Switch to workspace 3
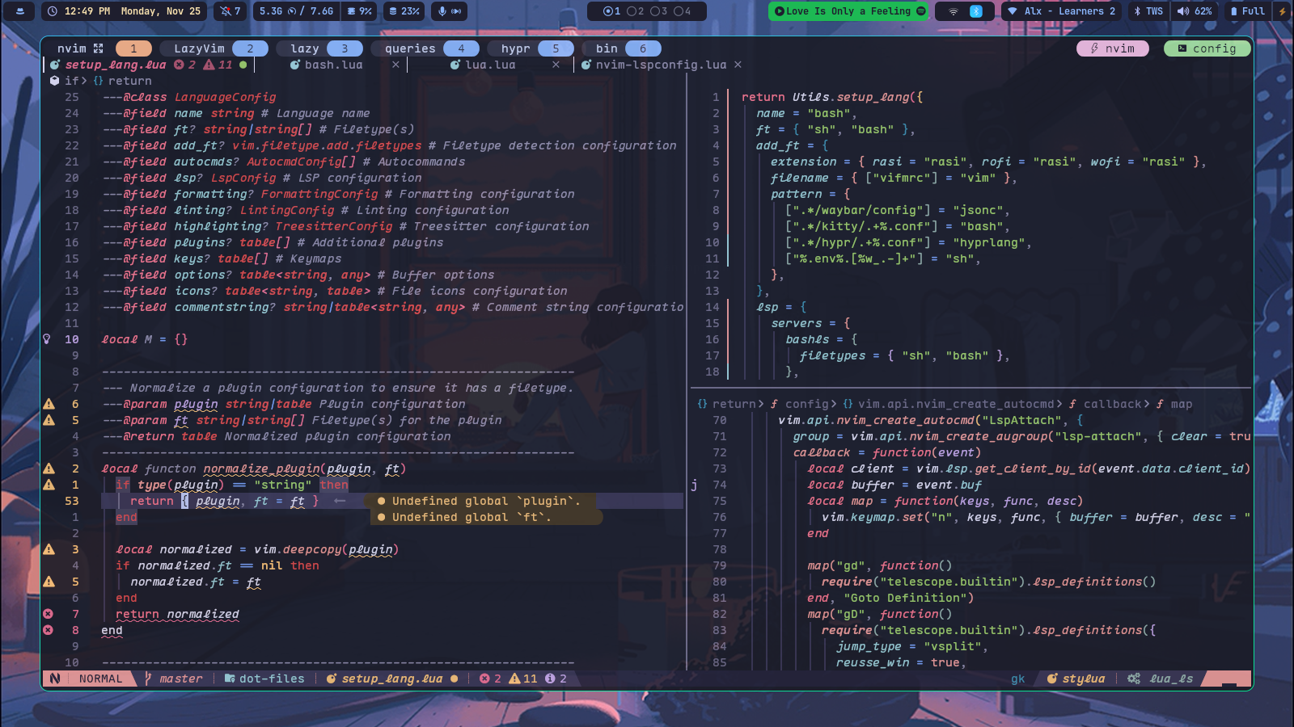This screenshot has height=727, width=1294. [659, 11]
